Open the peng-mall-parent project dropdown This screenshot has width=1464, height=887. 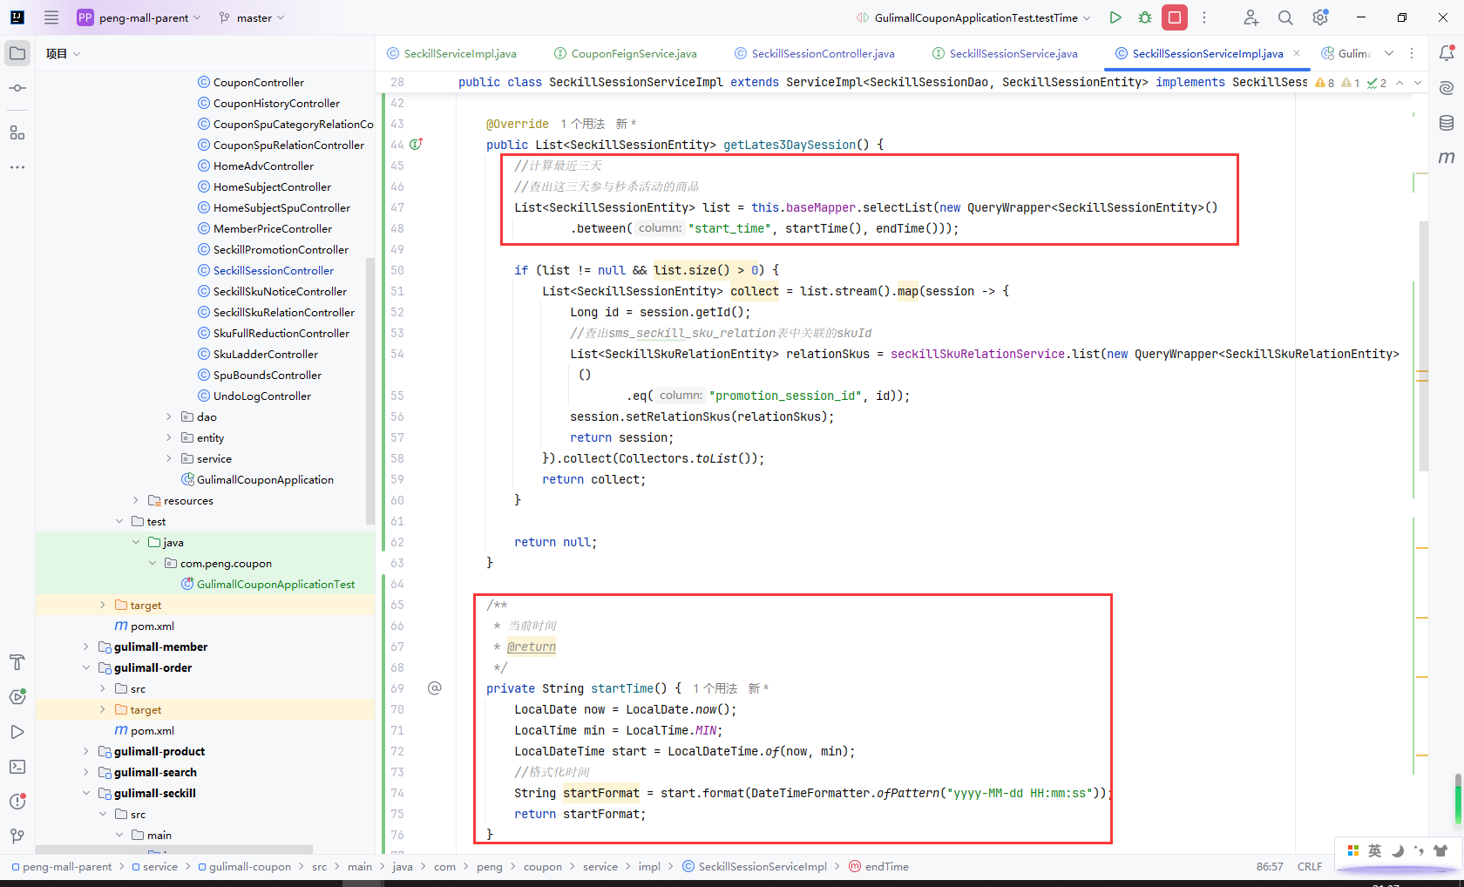[x=139, y=17]
